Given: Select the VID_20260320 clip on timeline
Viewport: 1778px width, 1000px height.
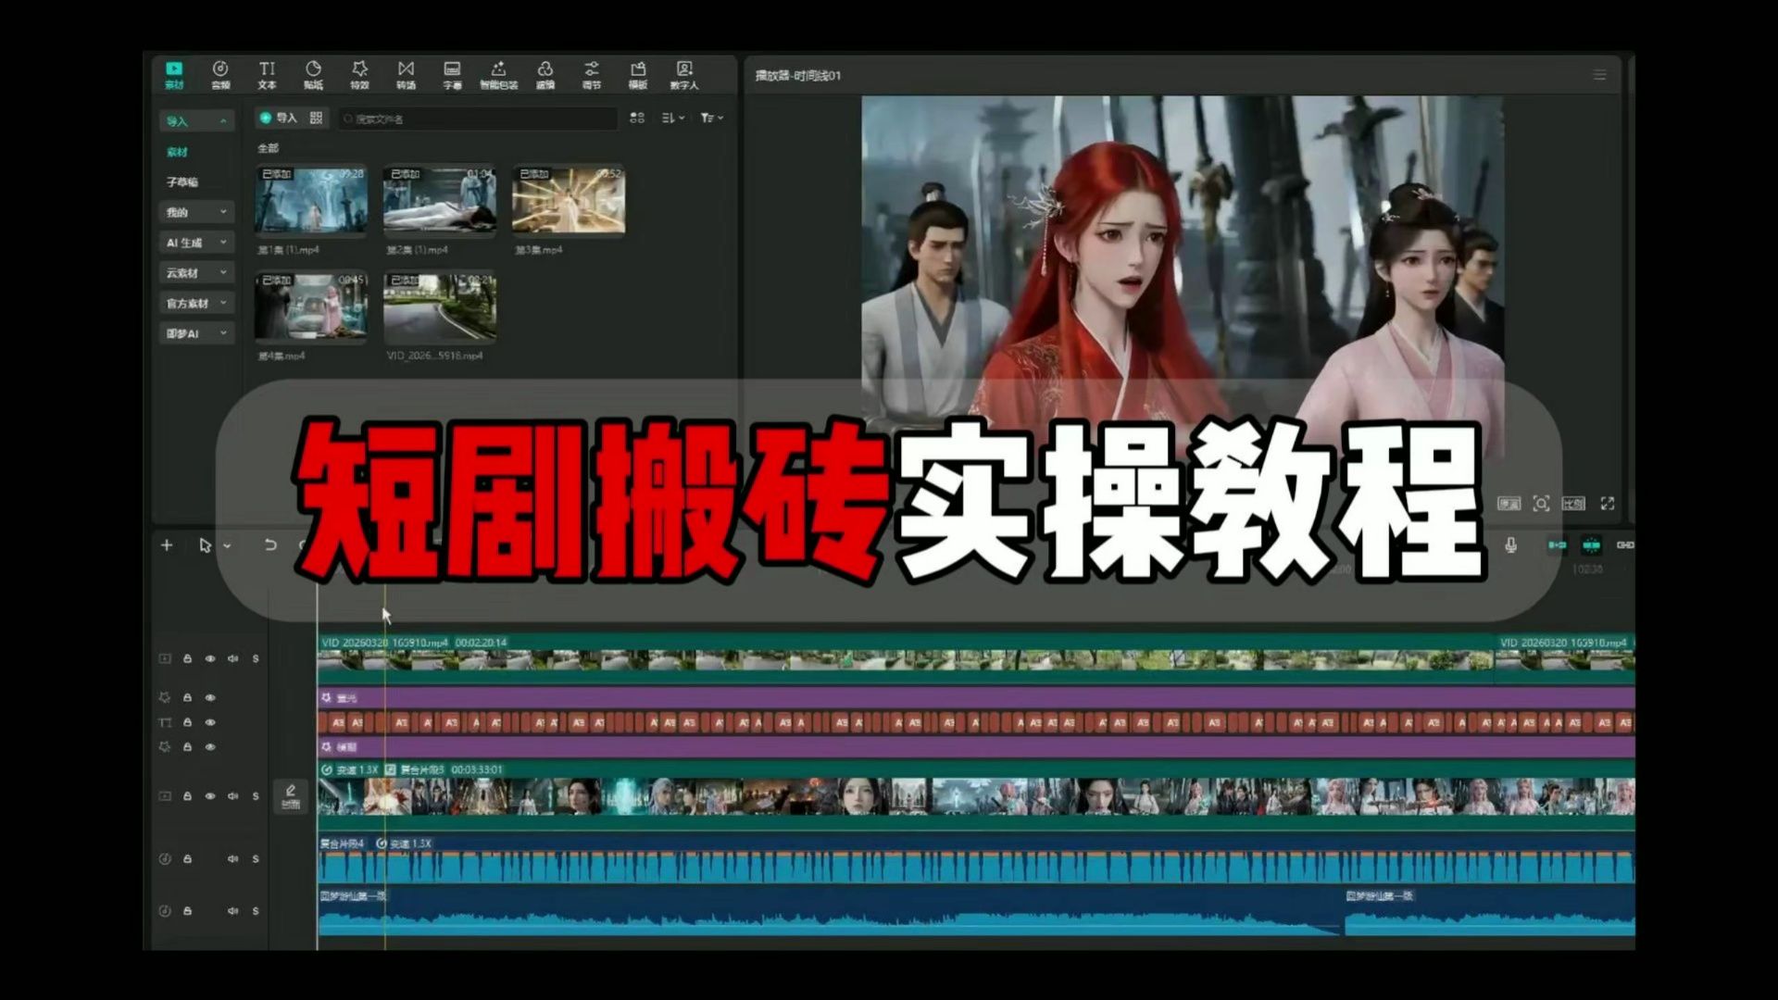Looking at the screenshot, I should click(905, 658).
